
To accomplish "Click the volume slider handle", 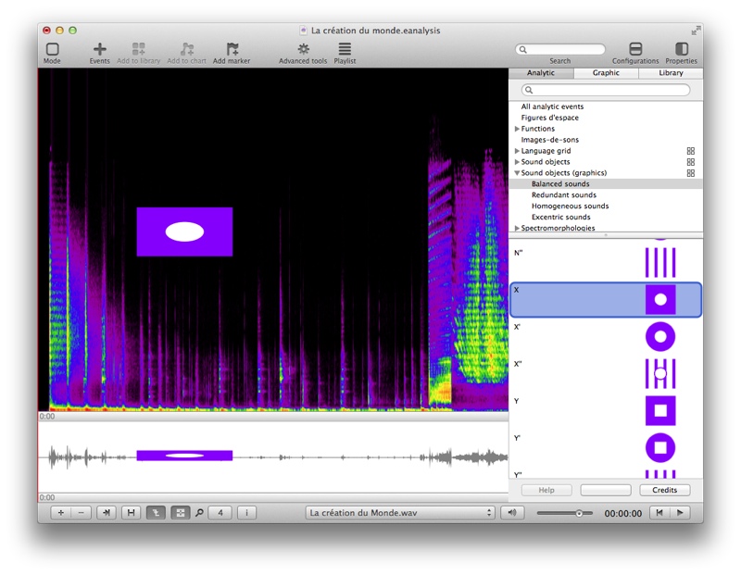I will (x=579, y=513).
